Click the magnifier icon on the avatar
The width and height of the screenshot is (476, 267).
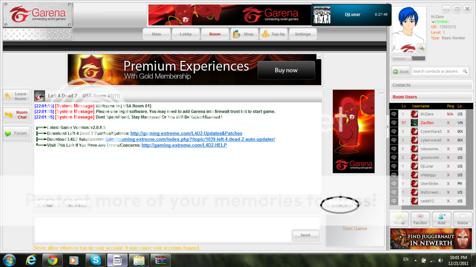tap(421, 48)
